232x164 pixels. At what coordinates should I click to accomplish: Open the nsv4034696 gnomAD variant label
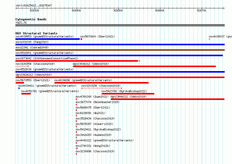click(83, 80)
